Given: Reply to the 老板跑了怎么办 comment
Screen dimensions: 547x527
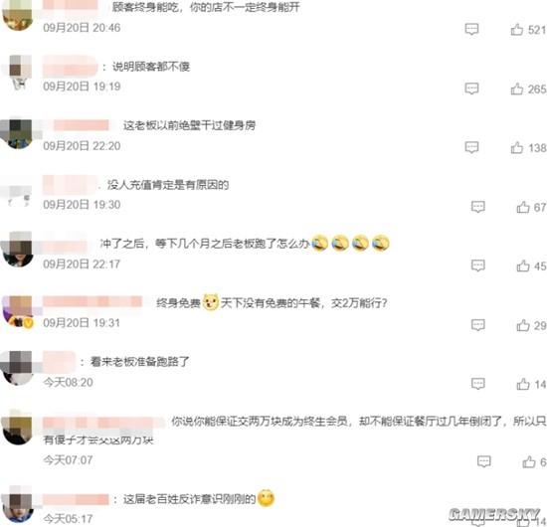Looking at the screenshot, I should pos(478,265).
